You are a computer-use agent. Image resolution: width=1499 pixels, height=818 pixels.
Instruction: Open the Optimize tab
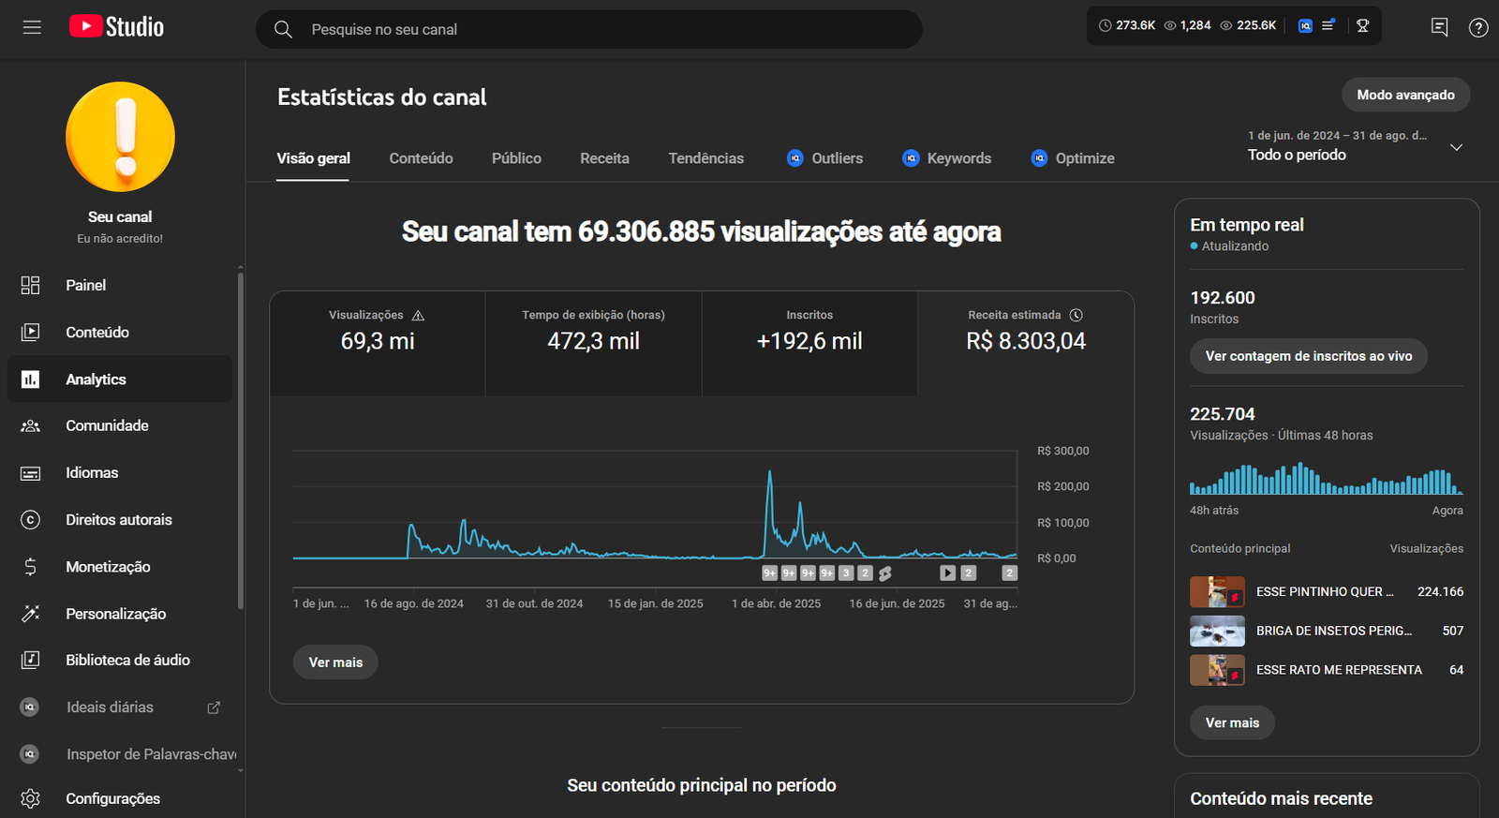click(x=1073, y=158)
